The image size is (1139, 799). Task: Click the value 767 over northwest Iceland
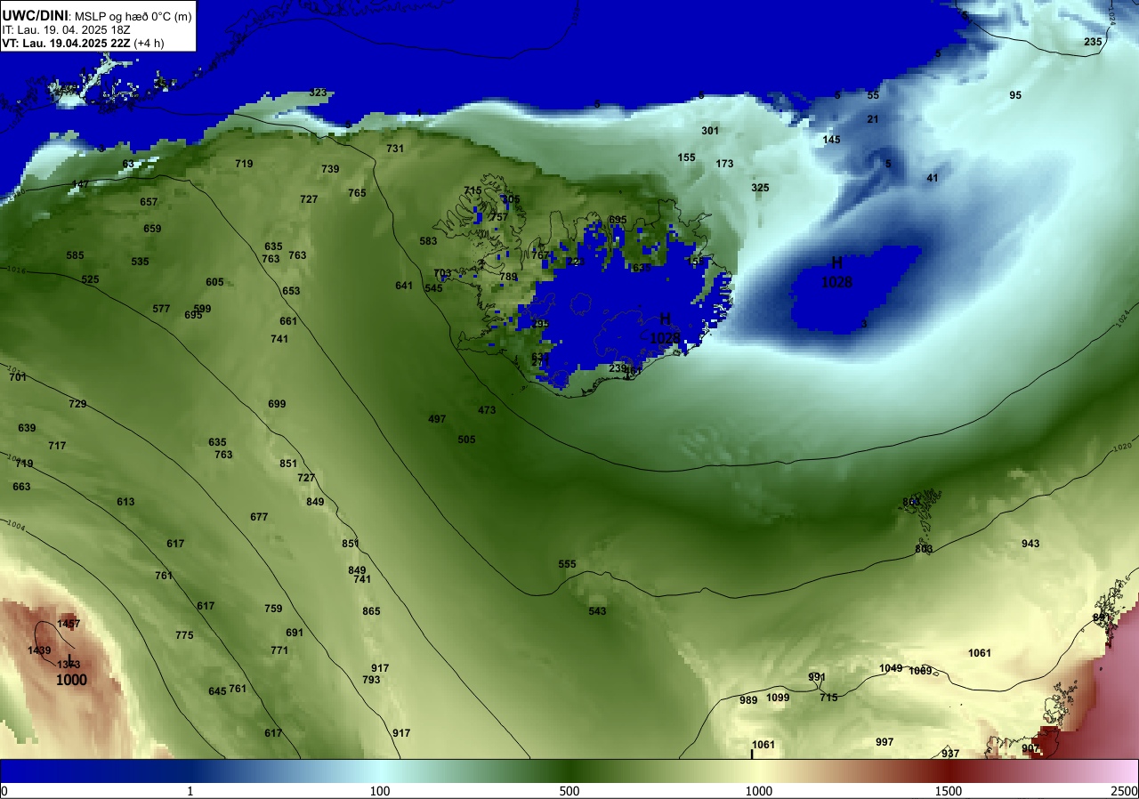[540, 255]
